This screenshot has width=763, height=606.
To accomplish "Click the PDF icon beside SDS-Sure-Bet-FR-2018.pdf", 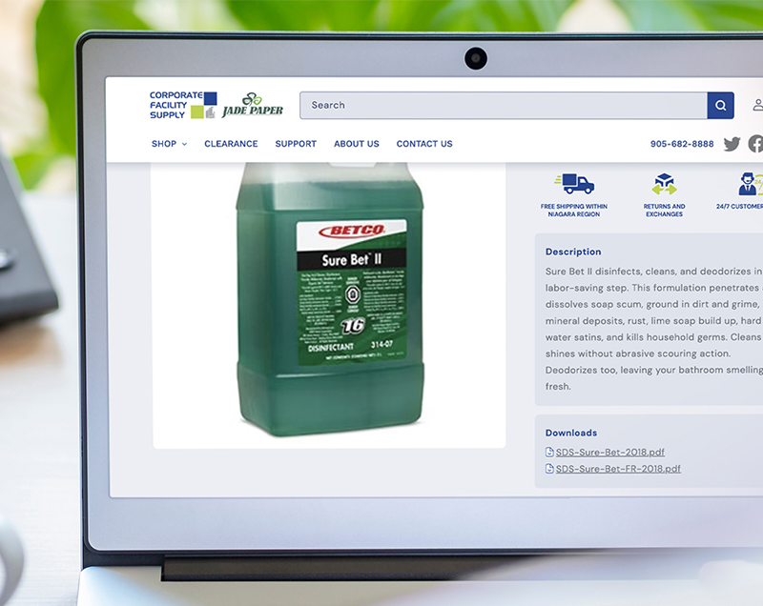I will tap(549, 469).
